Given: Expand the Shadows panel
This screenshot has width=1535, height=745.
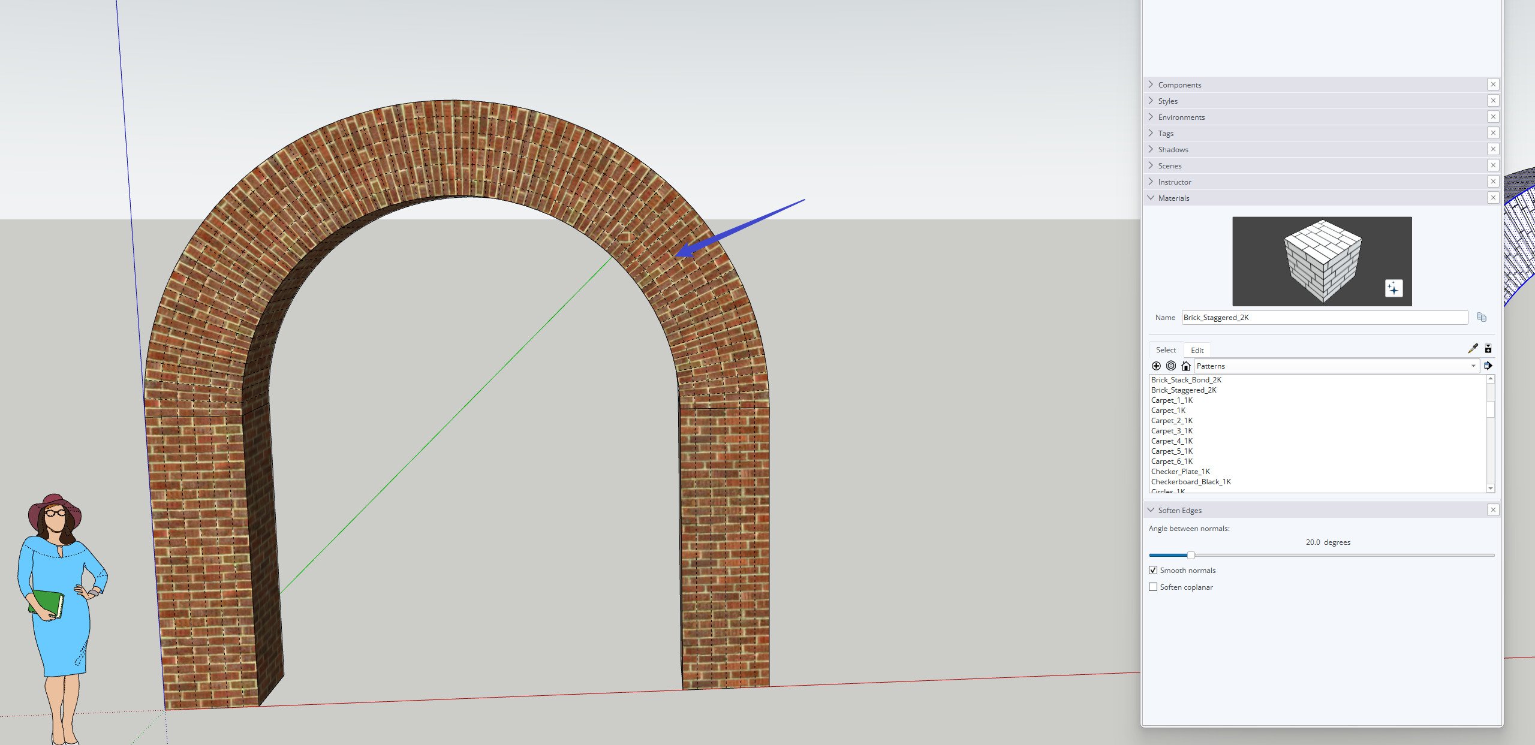Looking at the screenshot, I should click(1173, 150).
